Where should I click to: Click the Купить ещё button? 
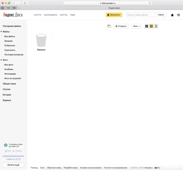13,165
